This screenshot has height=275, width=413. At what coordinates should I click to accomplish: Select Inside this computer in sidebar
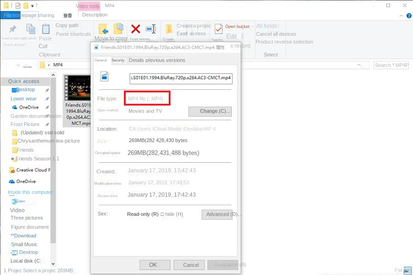[x=30, y=192]
